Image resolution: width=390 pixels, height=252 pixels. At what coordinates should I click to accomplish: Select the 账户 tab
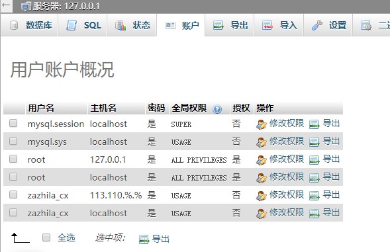click(181, 25)
